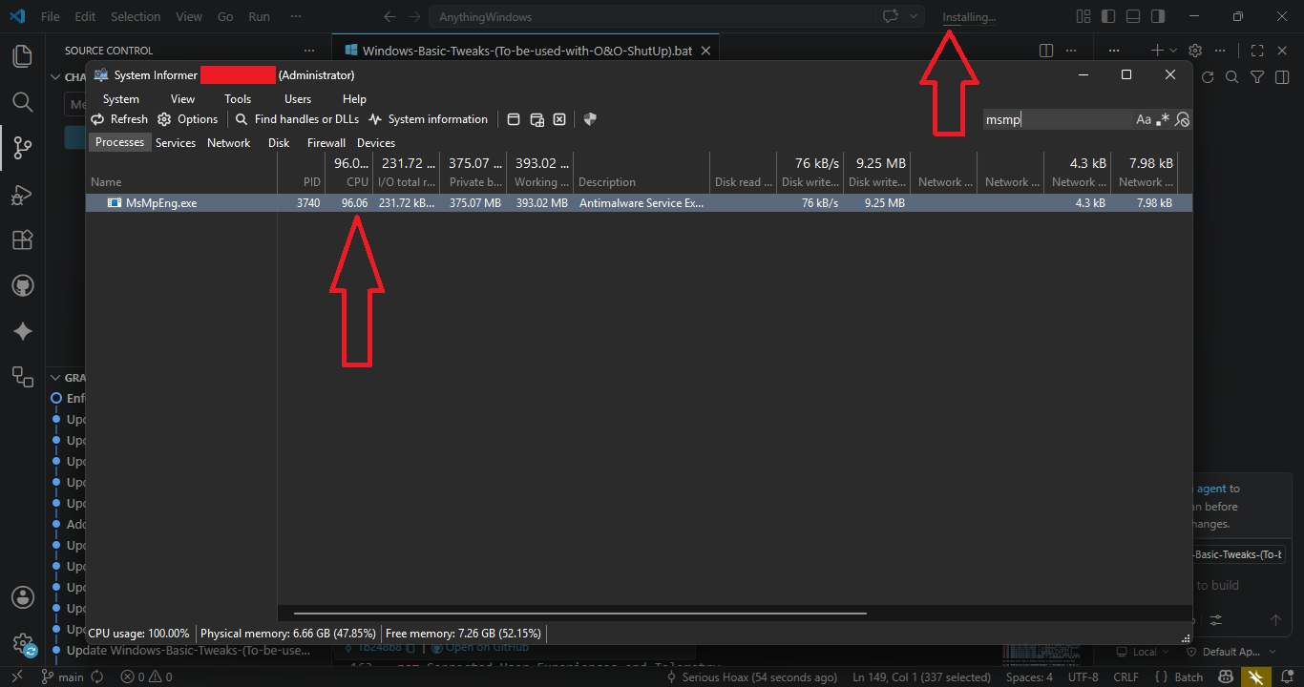Open the new chat dropdown arrow

1175,51
